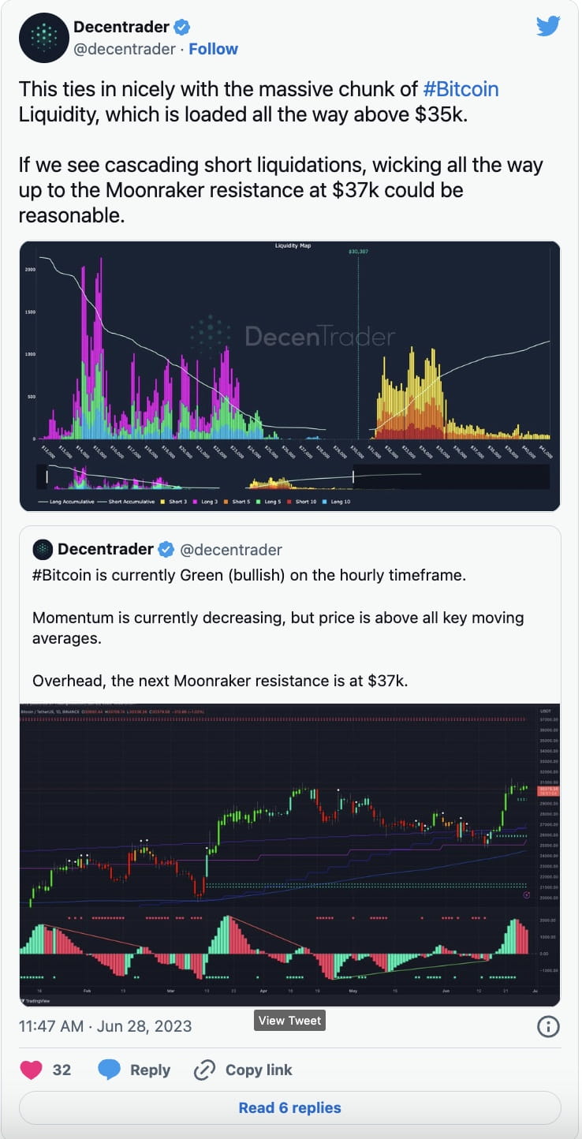Open the info circle icon
Image resolution: width=582 pixels, height=1139 pixels.
(x=548, y=1026)
